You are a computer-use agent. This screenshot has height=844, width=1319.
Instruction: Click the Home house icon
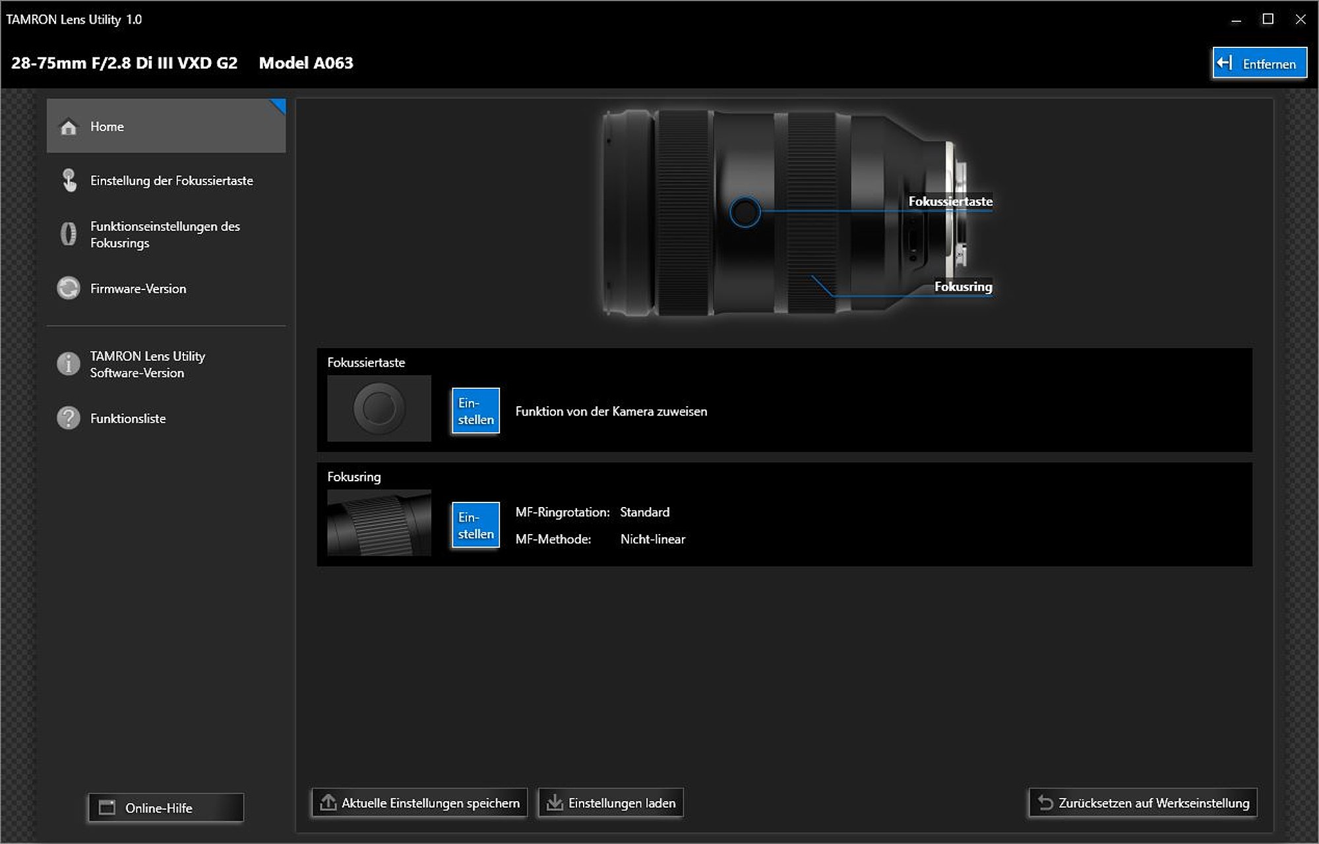point(69,127)
